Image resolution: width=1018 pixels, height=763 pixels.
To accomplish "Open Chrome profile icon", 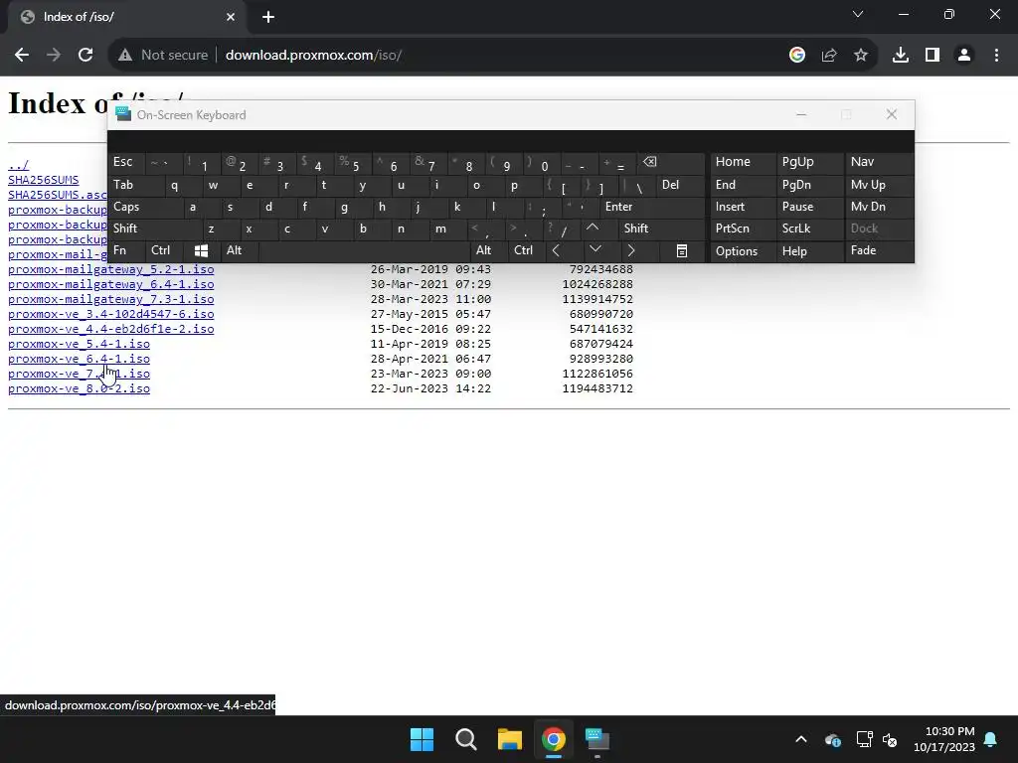I will 964,56.
